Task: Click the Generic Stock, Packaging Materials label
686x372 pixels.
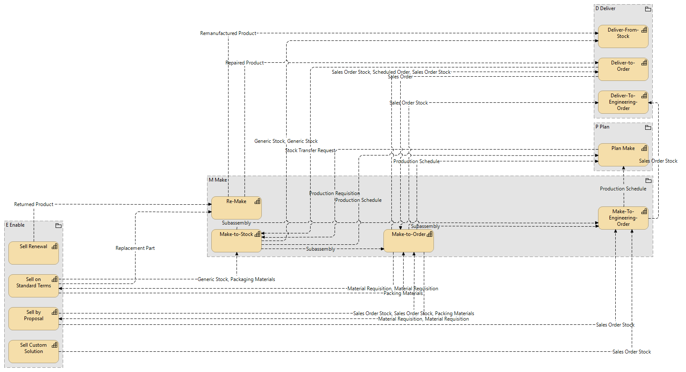Action: [x=236, y=279]
